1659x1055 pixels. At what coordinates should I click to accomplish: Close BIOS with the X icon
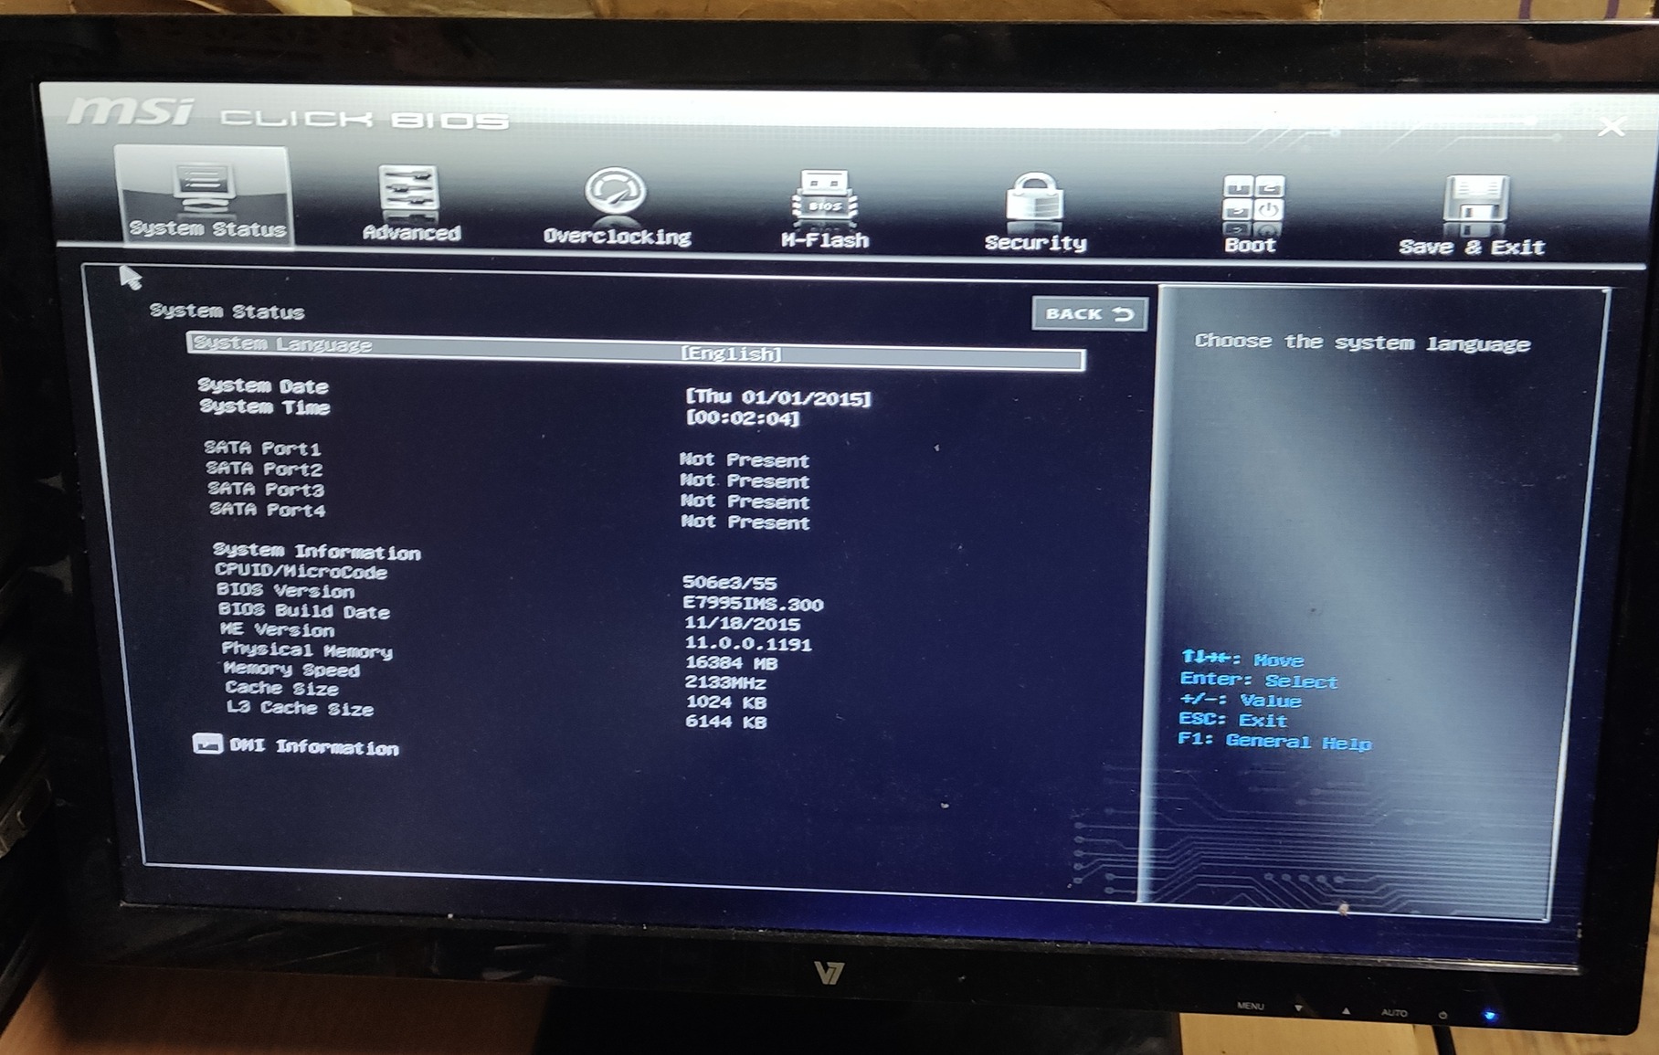[x=1611, y=127]
